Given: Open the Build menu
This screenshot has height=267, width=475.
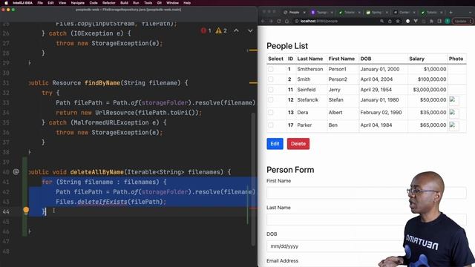Looking at the screenshot, I should click(124, 3).
